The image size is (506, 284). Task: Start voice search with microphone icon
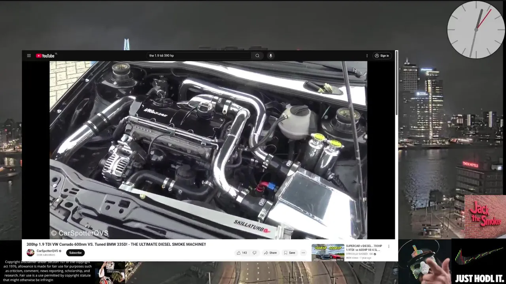click(271, 56)
